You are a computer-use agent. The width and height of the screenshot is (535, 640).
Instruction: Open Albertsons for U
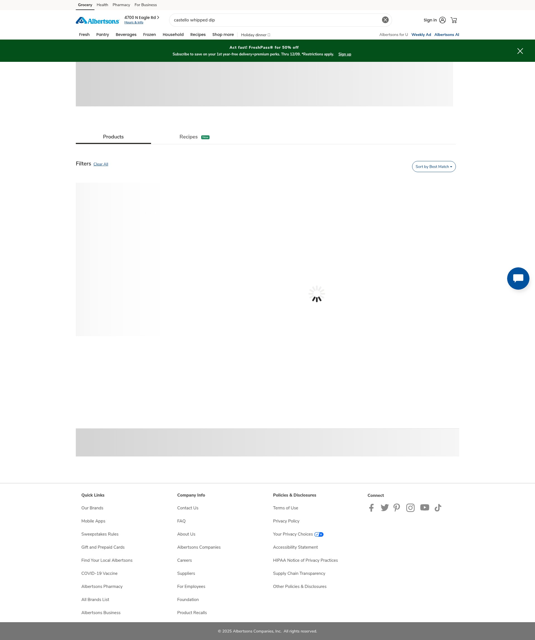[x=393, y=35]
